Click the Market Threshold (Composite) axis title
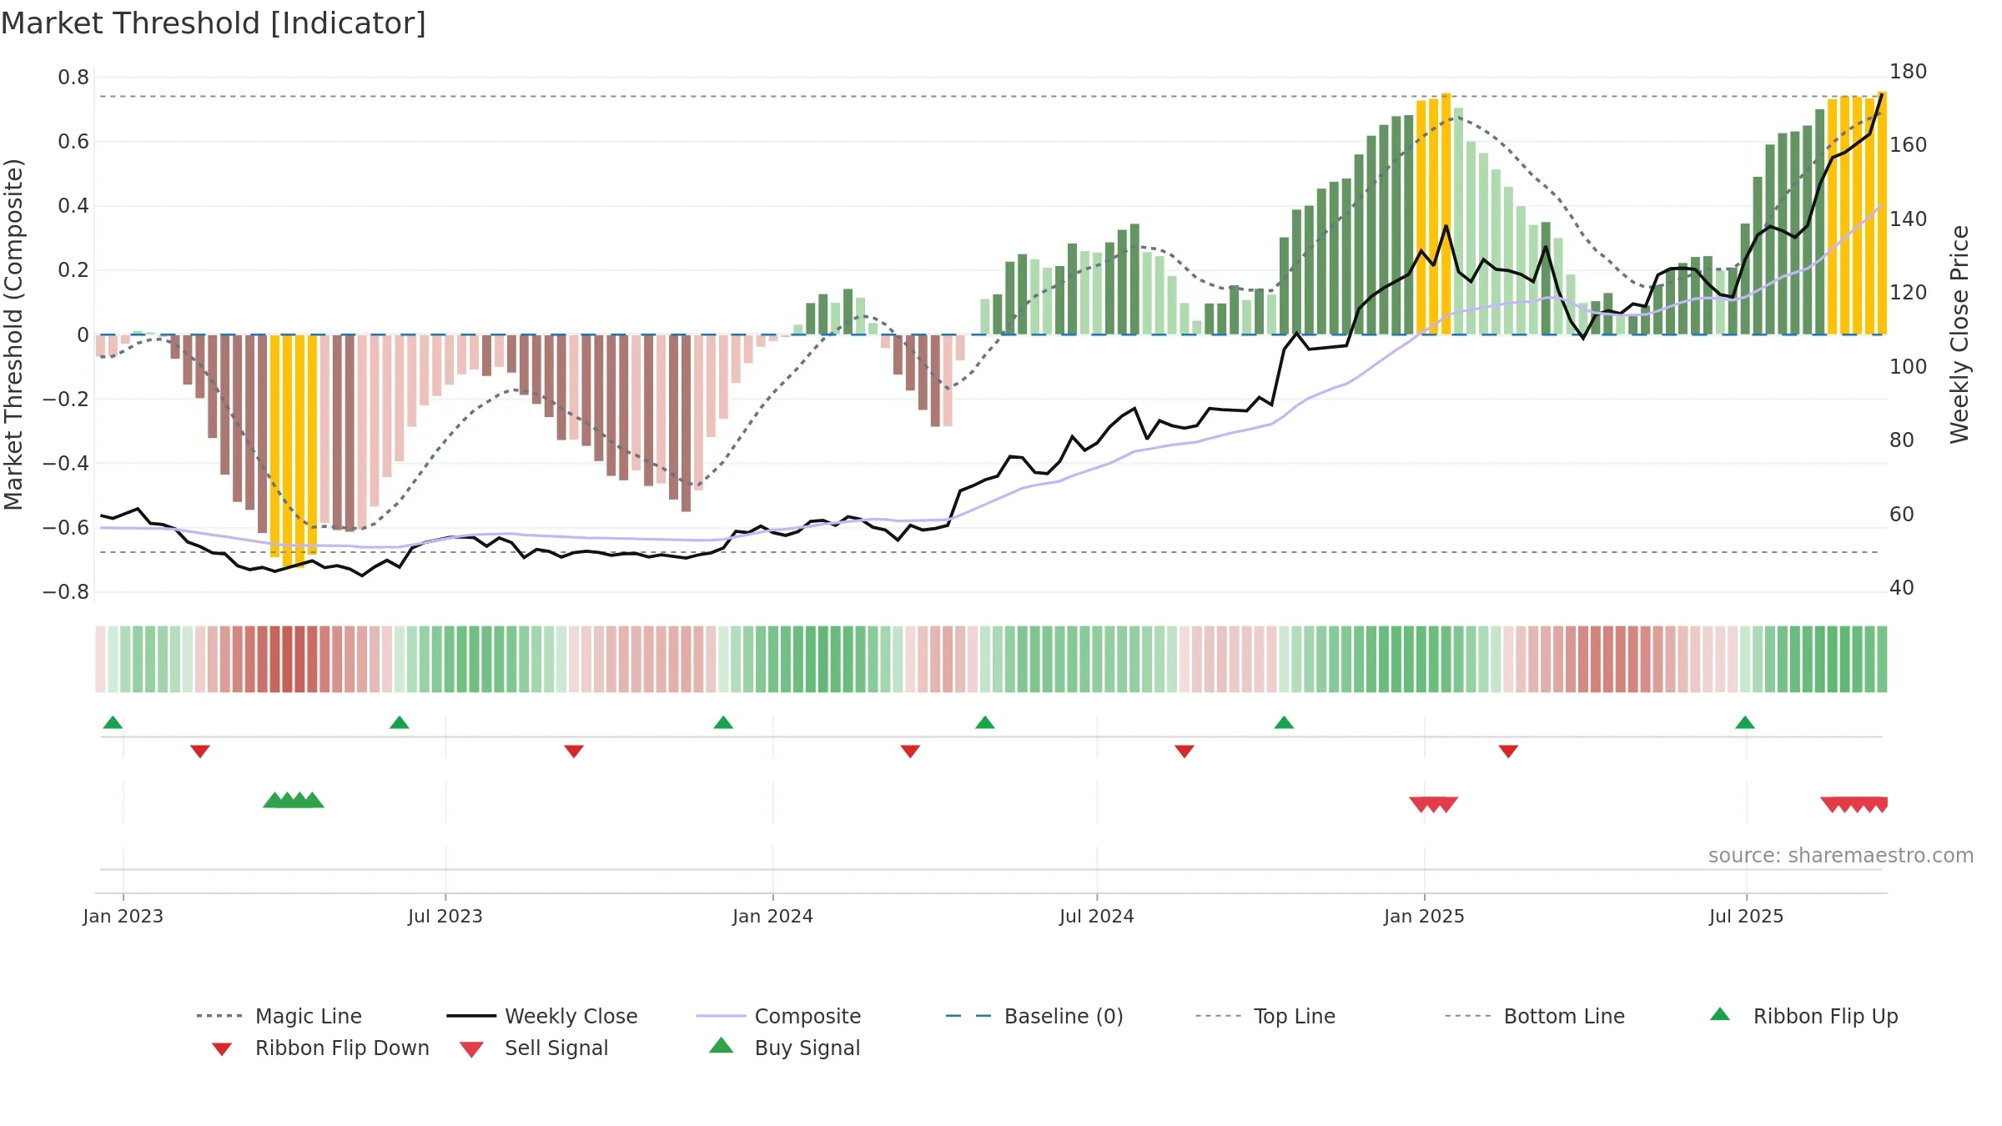This screenshot has width=2002, height=1126. tap(13, 334)
